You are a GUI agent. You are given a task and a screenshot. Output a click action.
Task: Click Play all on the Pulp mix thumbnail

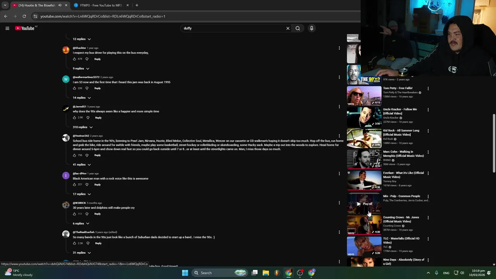(x=364, y=204)
